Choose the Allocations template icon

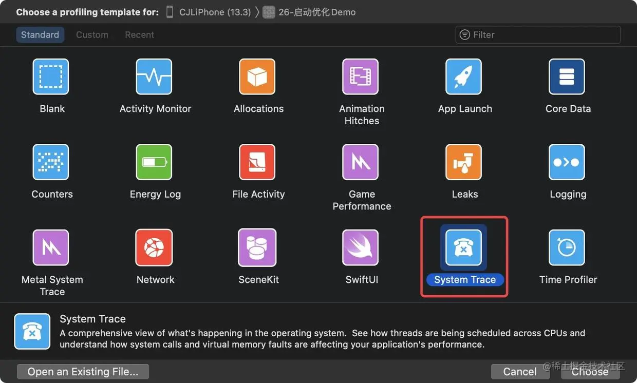257,76
